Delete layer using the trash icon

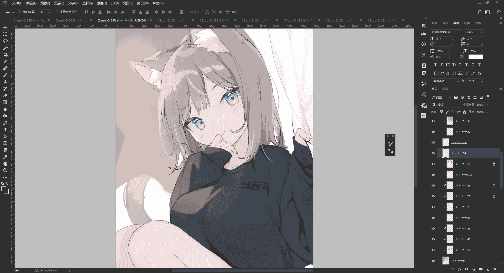(495, 269)
